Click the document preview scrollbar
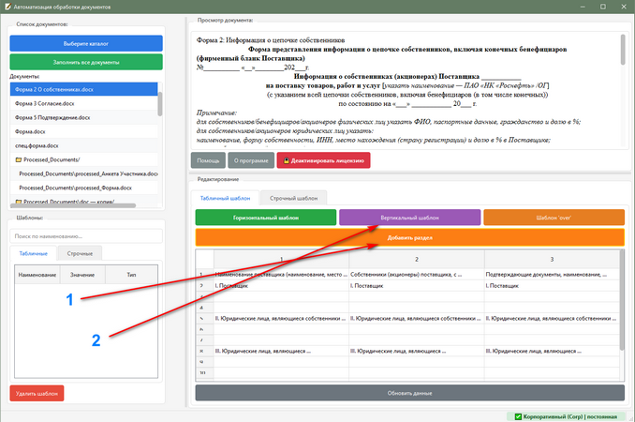Screen dimensions: 635x422 click(x=623, y=50)
